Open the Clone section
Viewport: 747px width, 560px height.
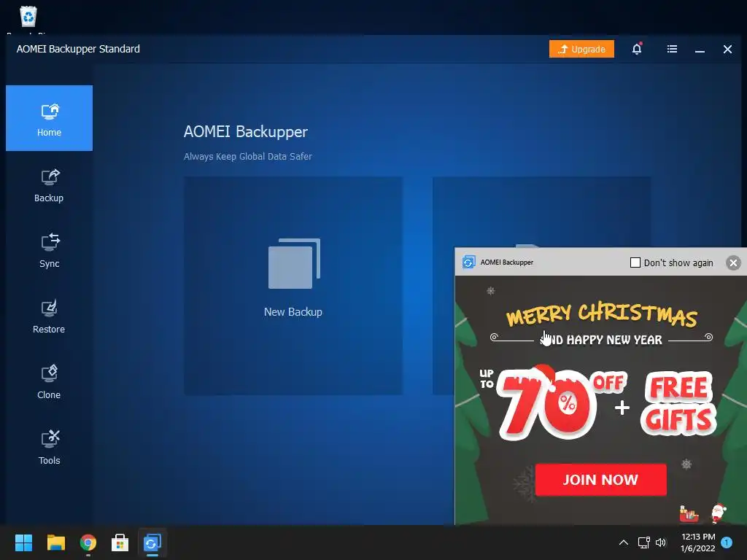pos(49,382)
